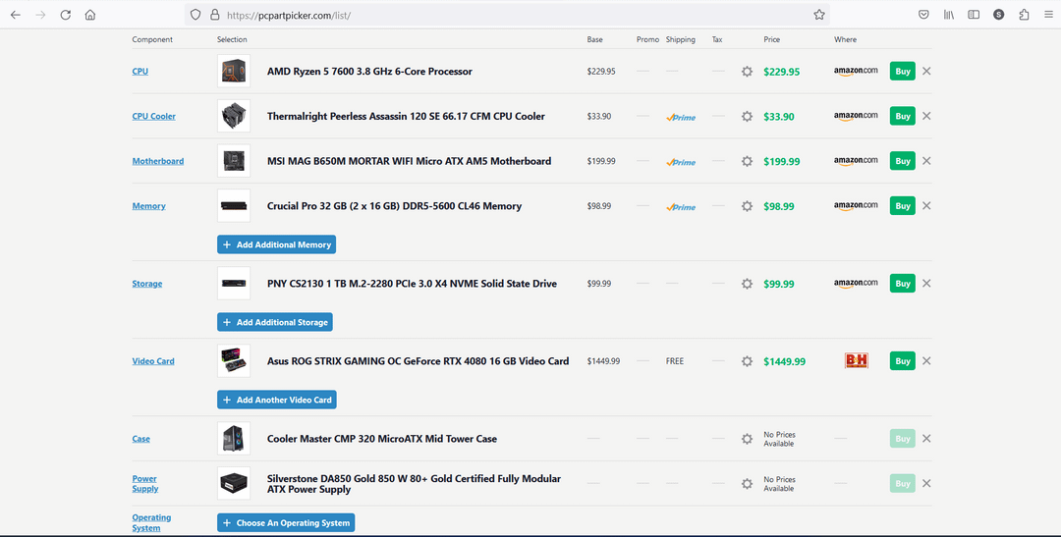Image resolution: width=1061 pixels, height=537 pixels.
Task: Click Add Another Video Card button
Action: click(277, 400)
